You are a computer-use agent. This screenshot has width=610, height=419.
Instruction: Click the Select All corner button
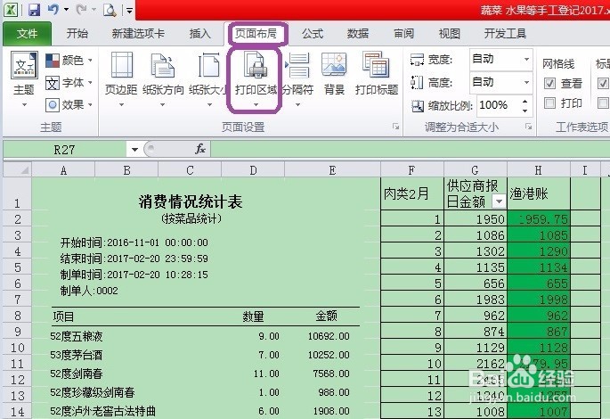(18, 170)
